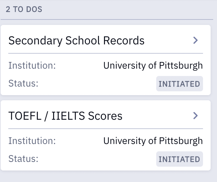This screenshot has width=217, height=182.
Task: Expand the Secondary School Records chevron arrow
Action: coord(196,40)
